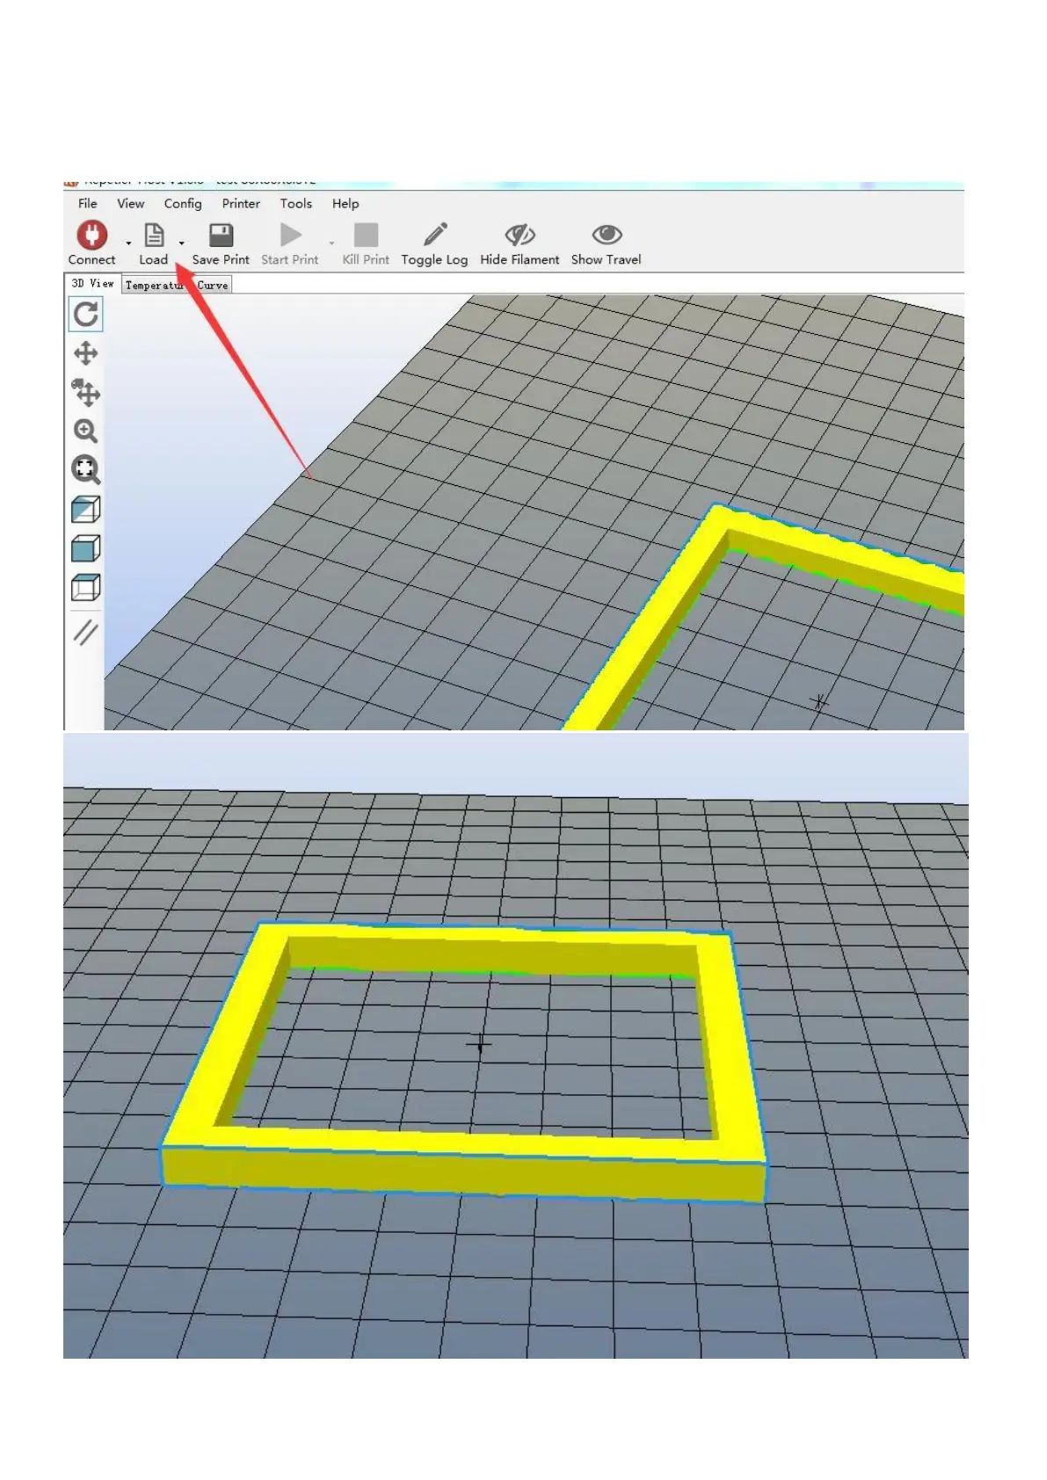Select the move object tool

pos(85,392)
